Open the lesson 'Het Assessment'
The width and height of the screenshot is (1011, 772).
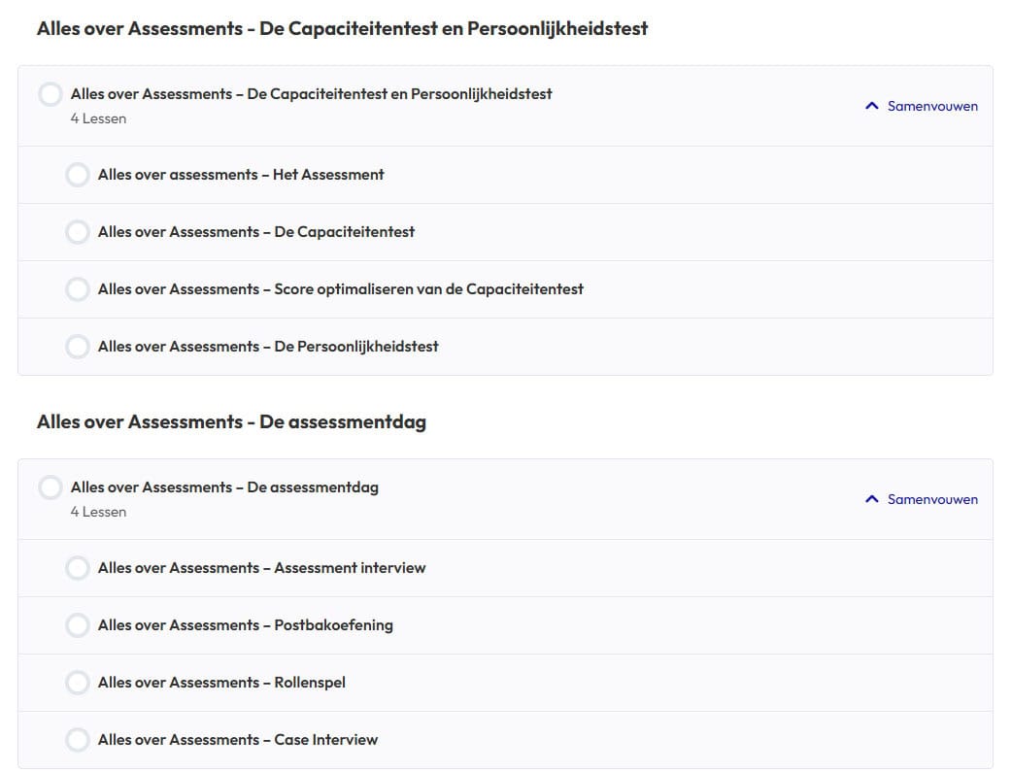tap(240, 175)
